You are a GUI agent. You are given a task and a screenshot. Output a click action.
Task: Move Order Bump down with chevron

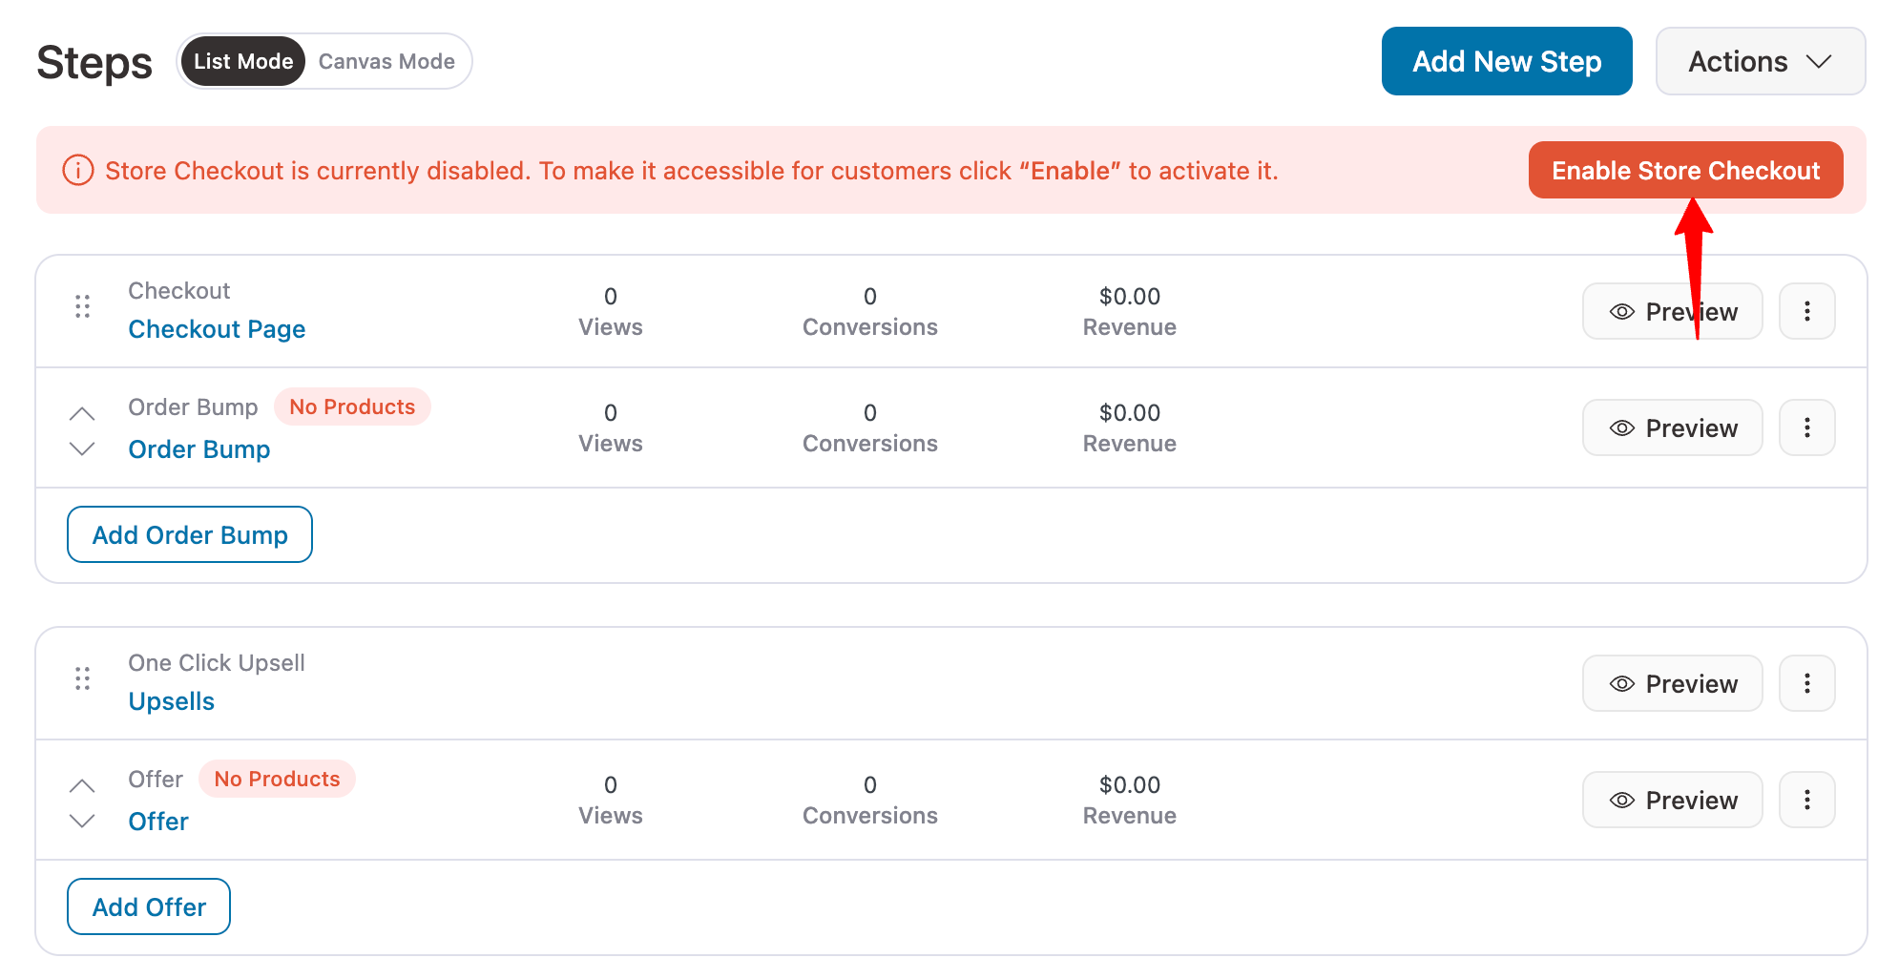point(83,448)
